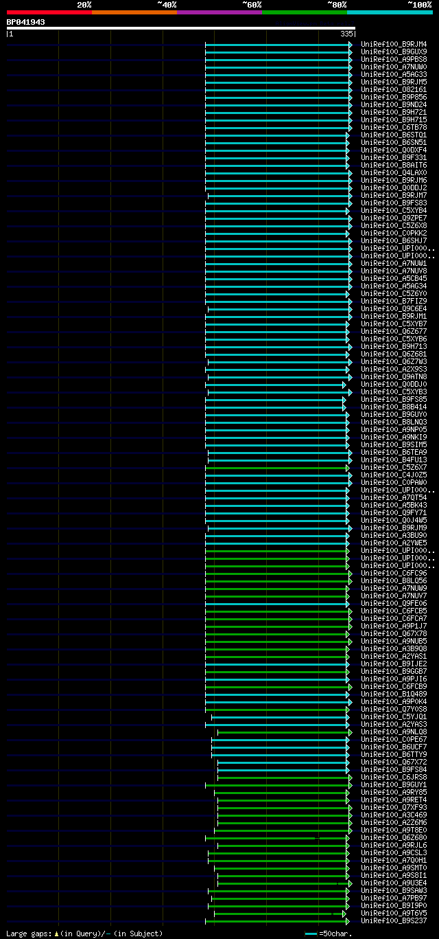
Task: Select label UniRef100_B4FU13
Action: tap(394, 460)
